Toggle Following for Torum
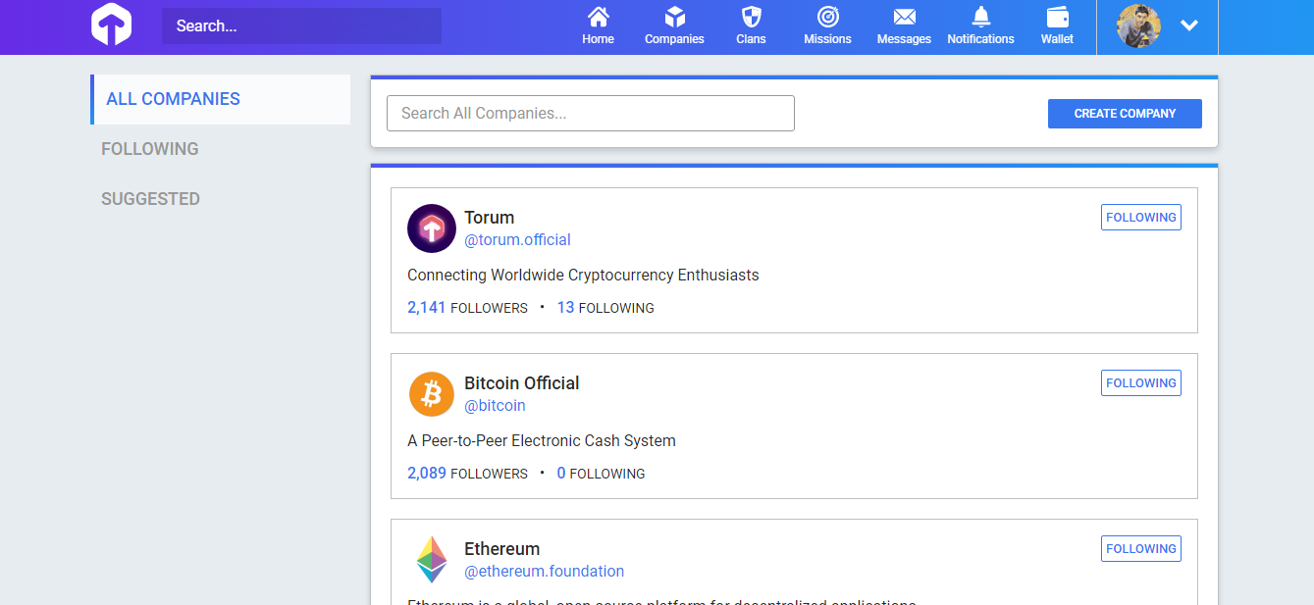 tap(1141, 218)
